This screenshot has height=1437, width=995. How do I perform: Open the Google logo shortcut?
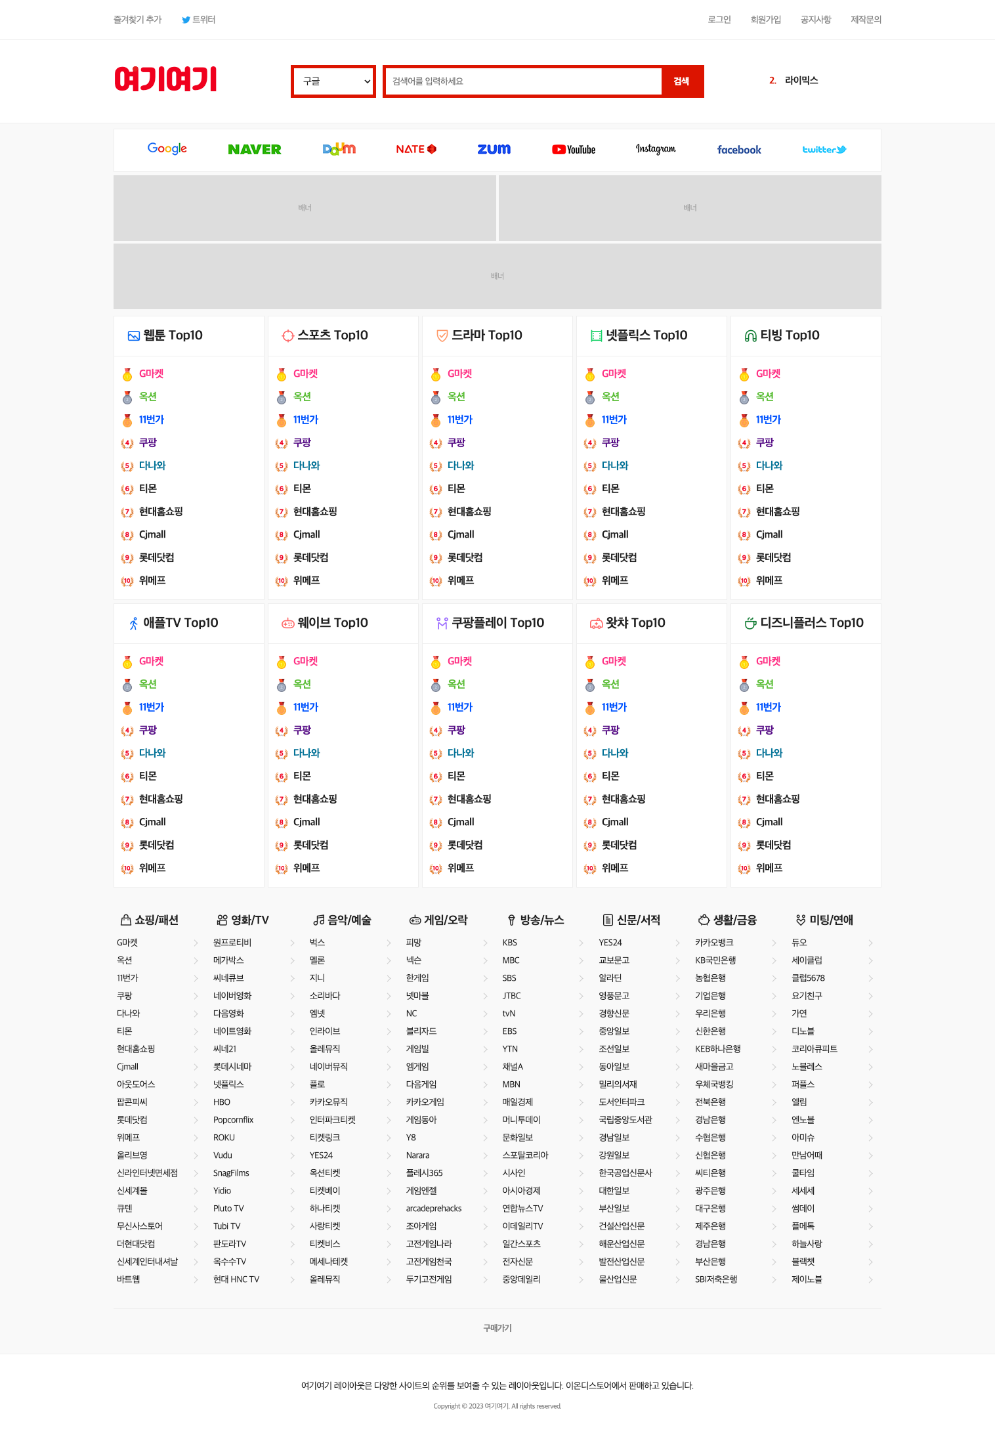tap(167, 149)
